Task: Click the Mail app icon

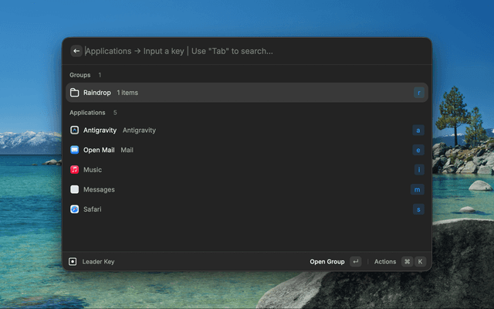Action: tap(75, 150)
